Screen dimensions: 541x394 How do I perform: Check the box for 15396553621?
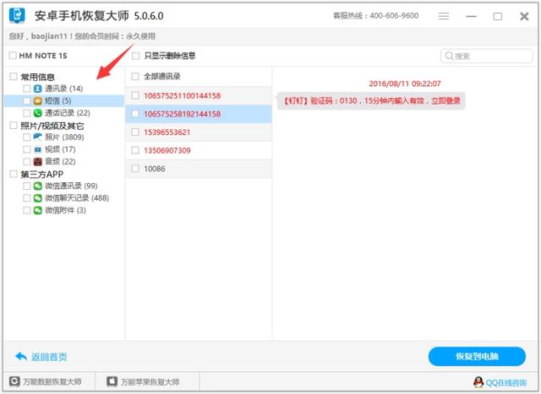135,132
